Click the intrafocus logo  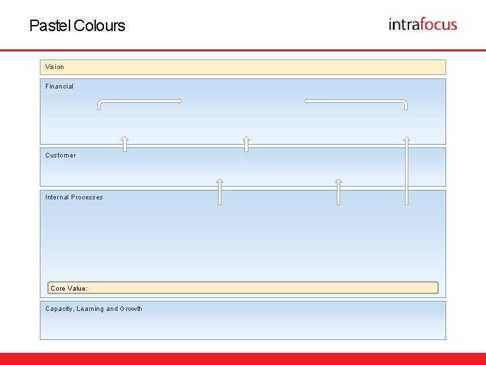(x=423, y=24)
